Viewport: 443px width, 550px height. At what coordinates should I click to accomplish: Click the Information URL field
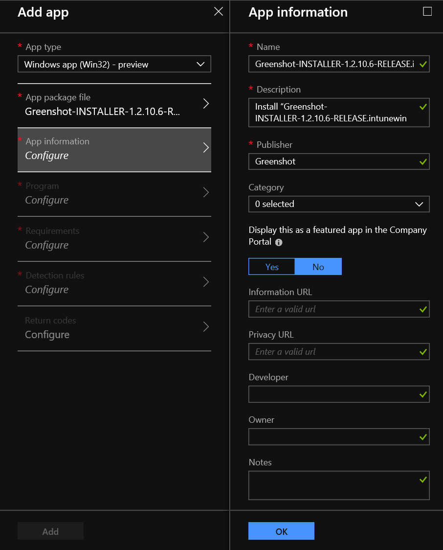[x=339, y=309]
